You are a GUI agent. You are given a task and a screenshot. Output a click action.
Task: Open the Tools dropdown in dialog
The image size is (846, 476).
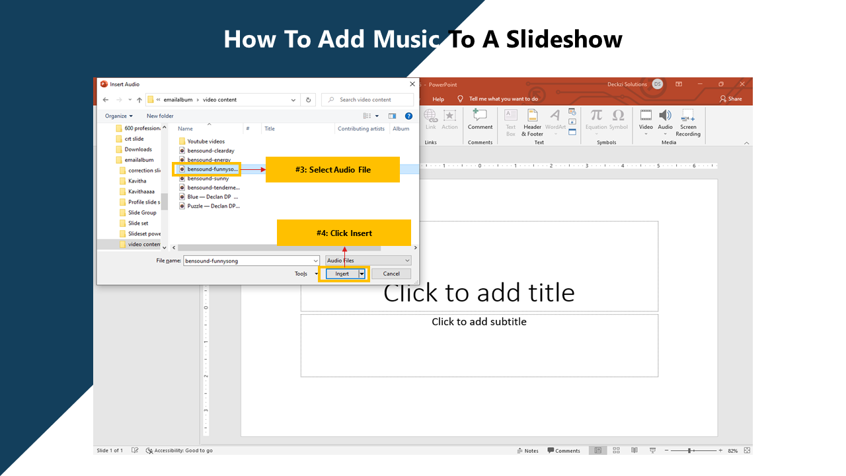pos(307,274)
